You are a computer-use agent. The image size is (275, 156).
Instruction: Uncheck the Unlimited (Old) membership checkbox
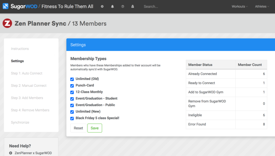[x=72, y=79]
